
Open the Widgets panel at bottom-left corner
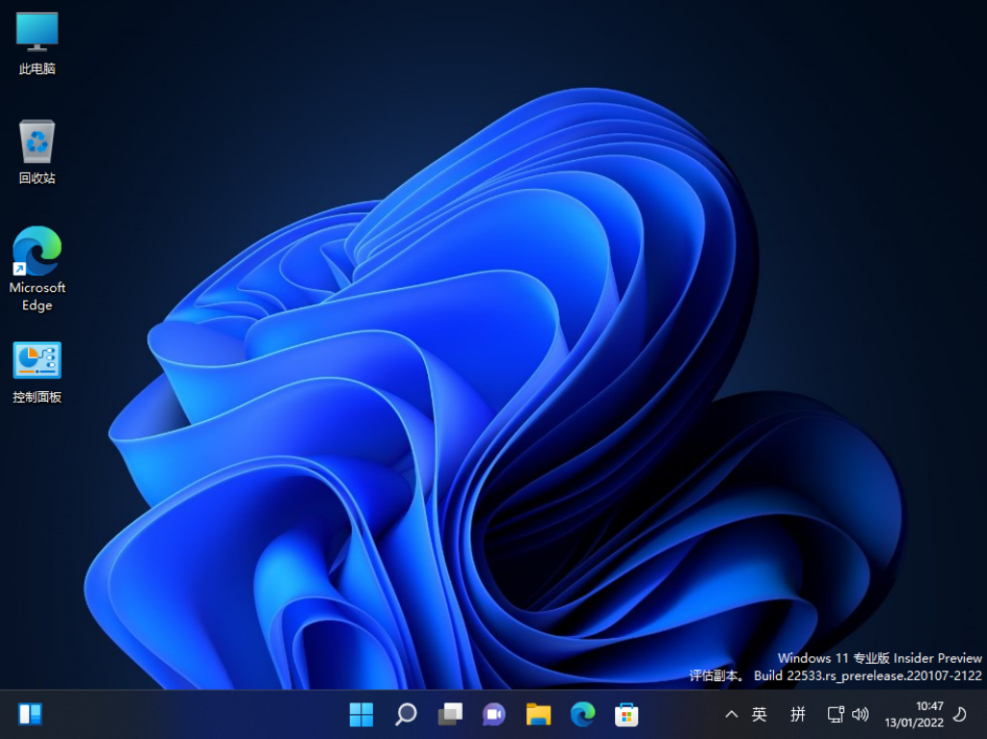click(x=31, y=713)
